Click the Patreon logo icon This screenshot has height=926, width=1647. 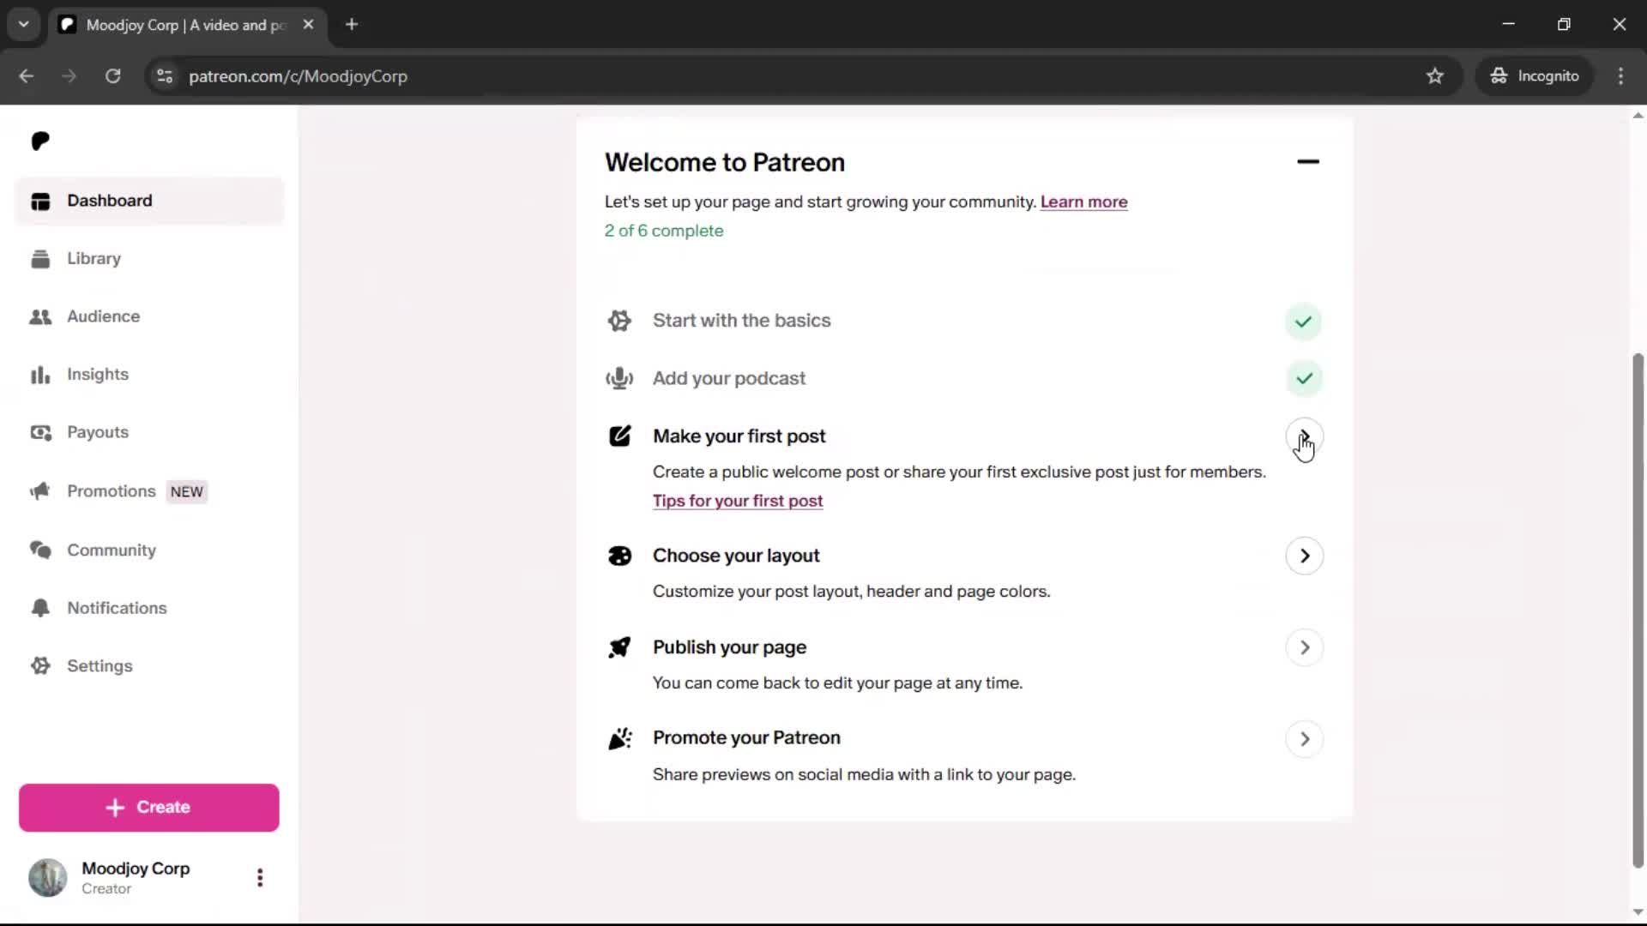pyautogui.click(x=40, y=141)
